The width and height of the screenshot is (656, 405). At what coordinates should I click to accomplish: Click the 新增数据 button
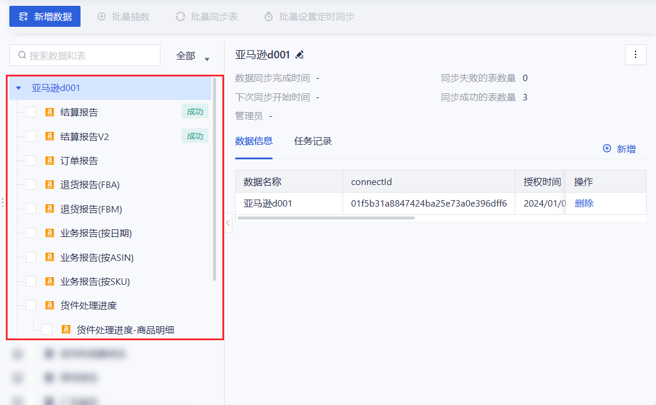coord(45,17)
